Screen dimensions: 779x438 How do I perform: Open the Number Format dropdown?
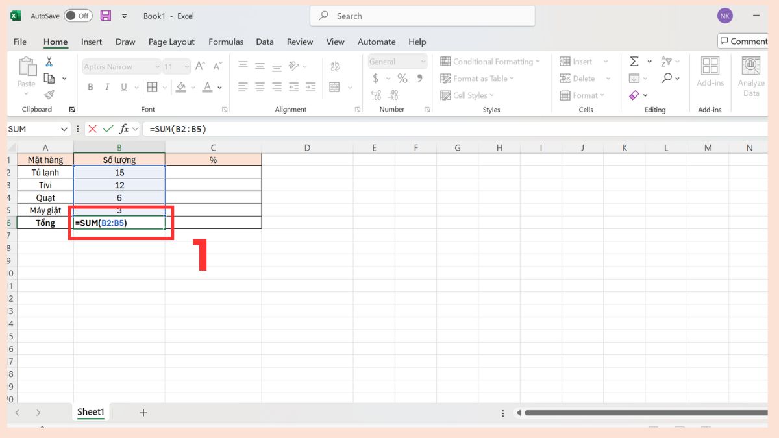(397, 61)
